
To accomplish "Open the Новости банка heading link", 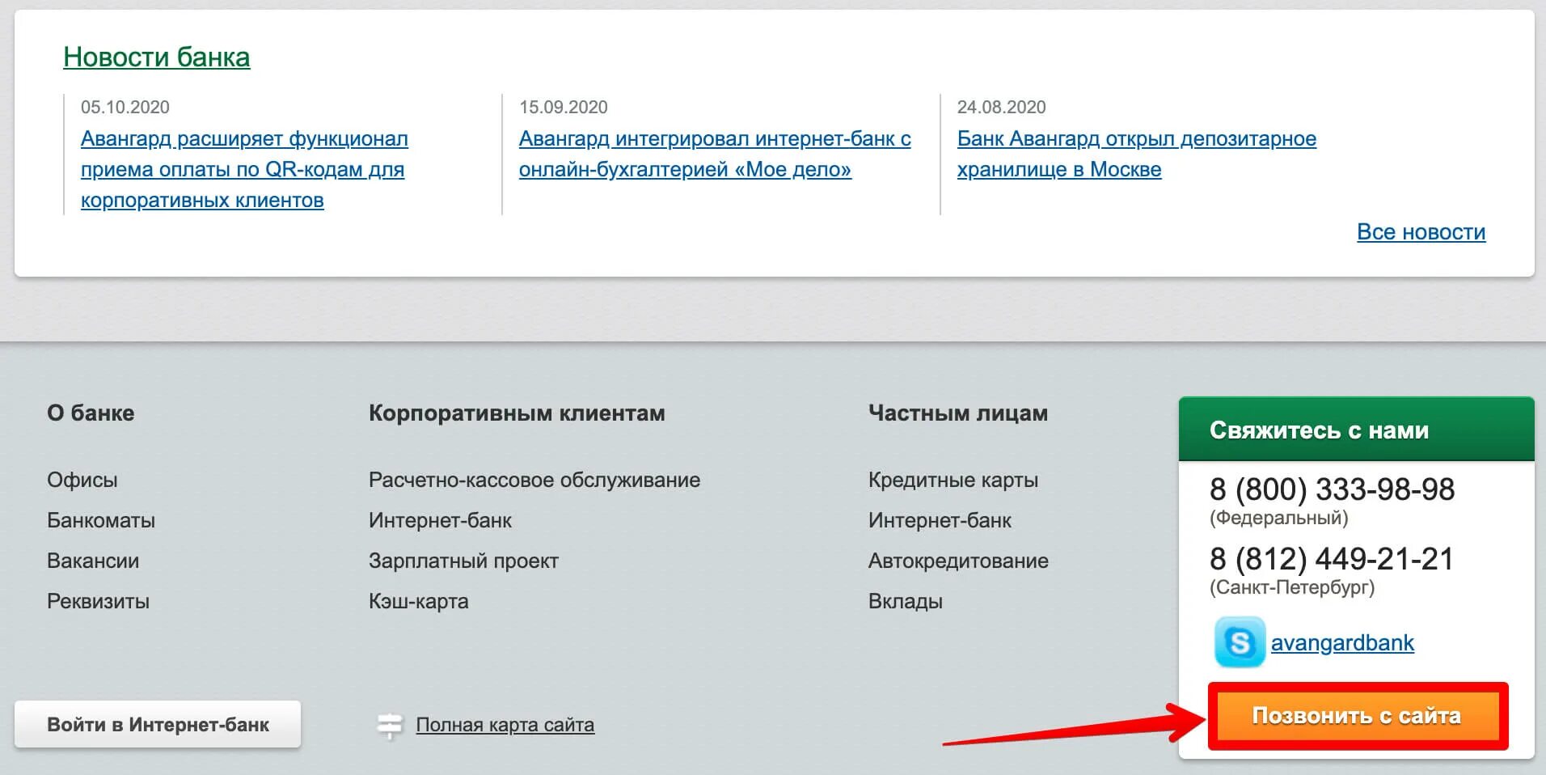I will coord(157,57).
